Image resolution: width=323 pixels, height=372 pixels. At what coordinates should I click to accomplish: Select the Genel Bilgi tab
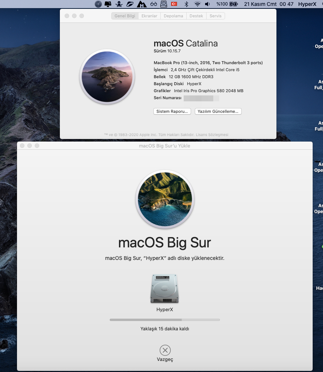(125, 16)
